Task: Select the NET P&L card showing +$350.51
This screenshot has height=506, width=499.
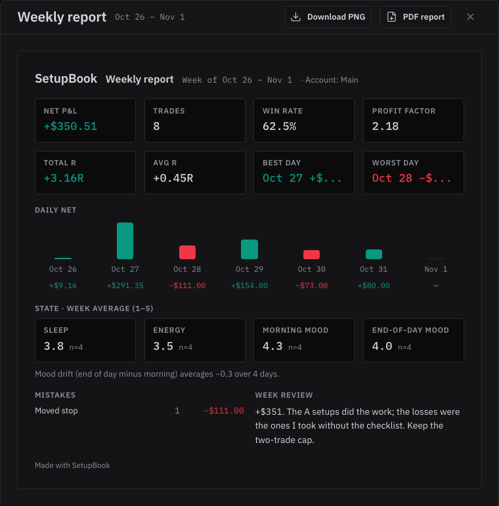Action: click(x=85, y=120)
